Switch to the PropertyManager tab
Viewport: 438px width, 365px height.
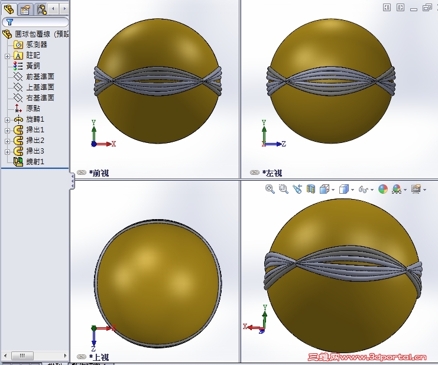coord(25,9)
